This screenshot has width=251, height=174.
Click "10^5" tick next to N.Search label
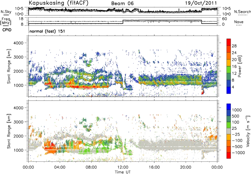pyautogui.click(x=227, y=9)
